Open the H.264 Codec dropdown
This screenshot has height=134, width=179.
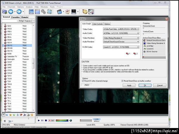121,47
